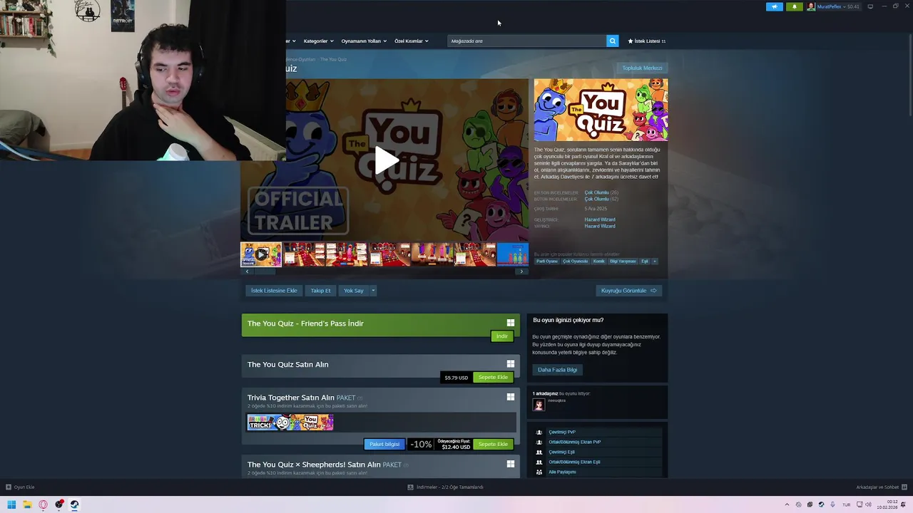Expand the Kategoriler menu
Image resolution: width=913 pixels, height=513 pixels.
(317, 41)
